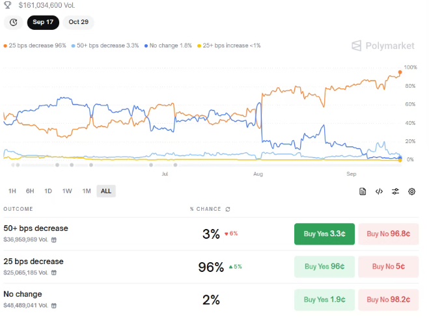Viewport: 429px width, 324px height.
Task: Click orange 25 bps decrease legend dot
Action: click(5, 46)
